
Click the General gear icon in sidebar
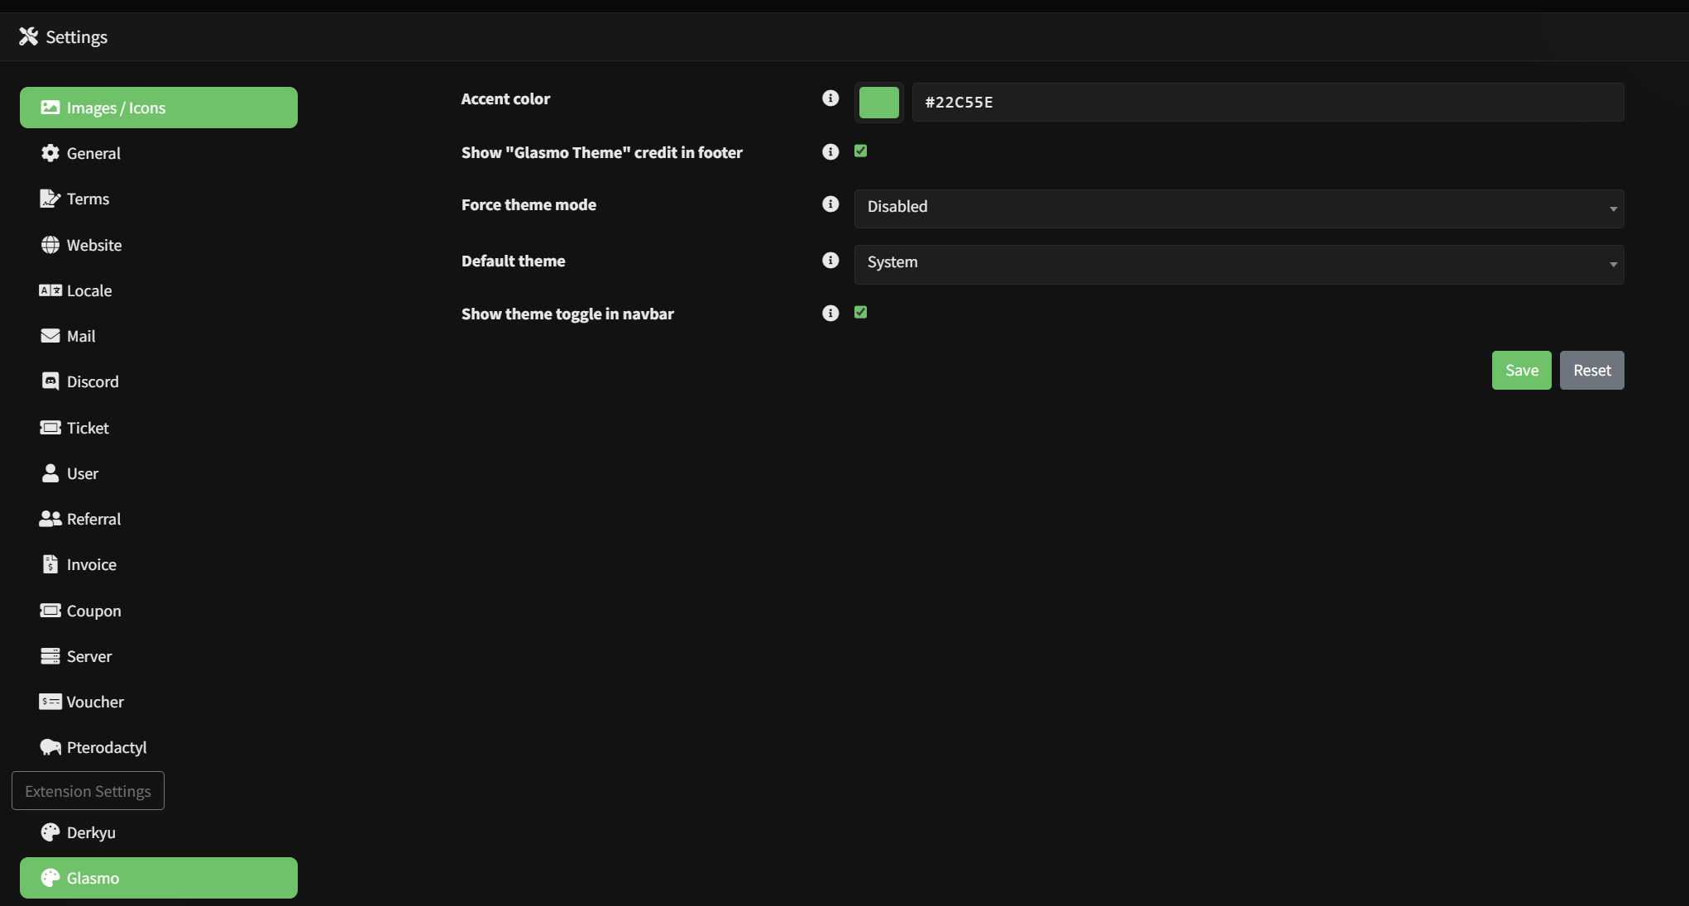50,153
